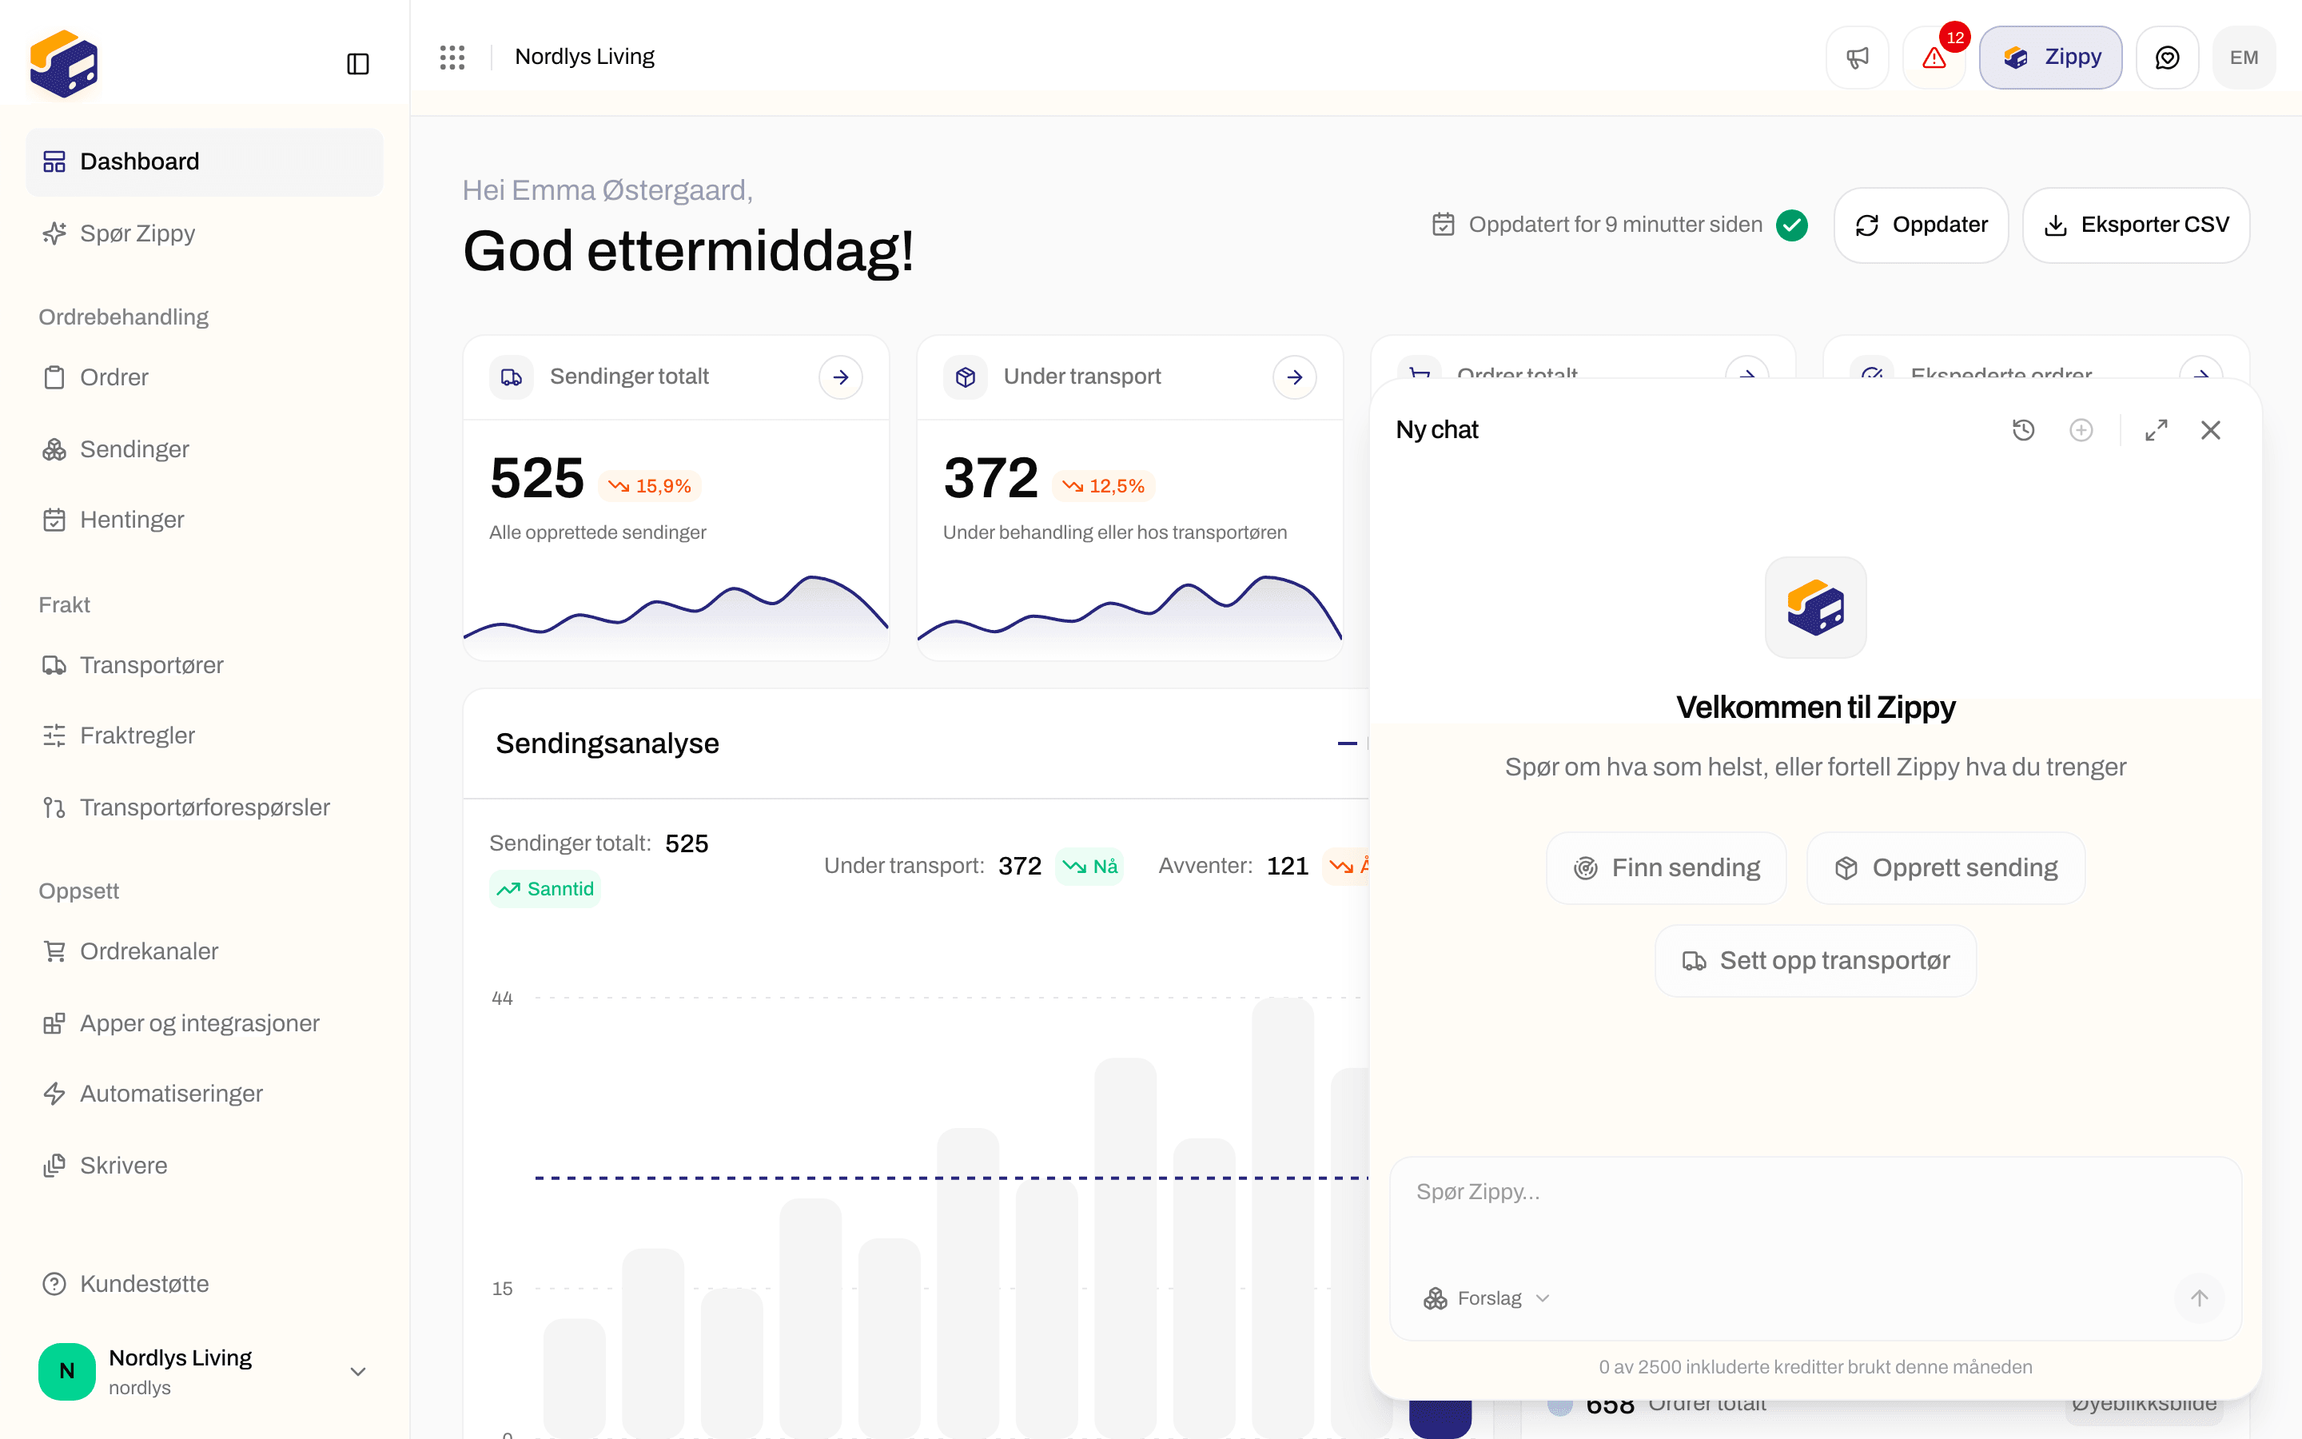Open the announcements megaphone icon

tap(1857, 57)
